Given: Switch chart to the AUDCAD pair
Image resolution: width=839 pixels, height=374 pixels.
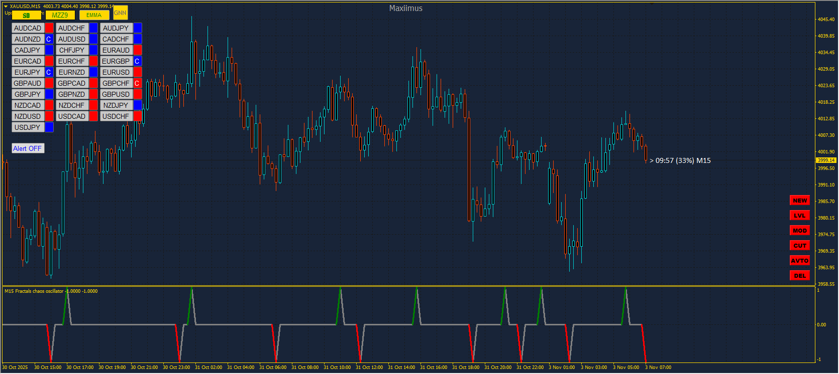Looking at the screenshot, I should (x=28, y=28).
